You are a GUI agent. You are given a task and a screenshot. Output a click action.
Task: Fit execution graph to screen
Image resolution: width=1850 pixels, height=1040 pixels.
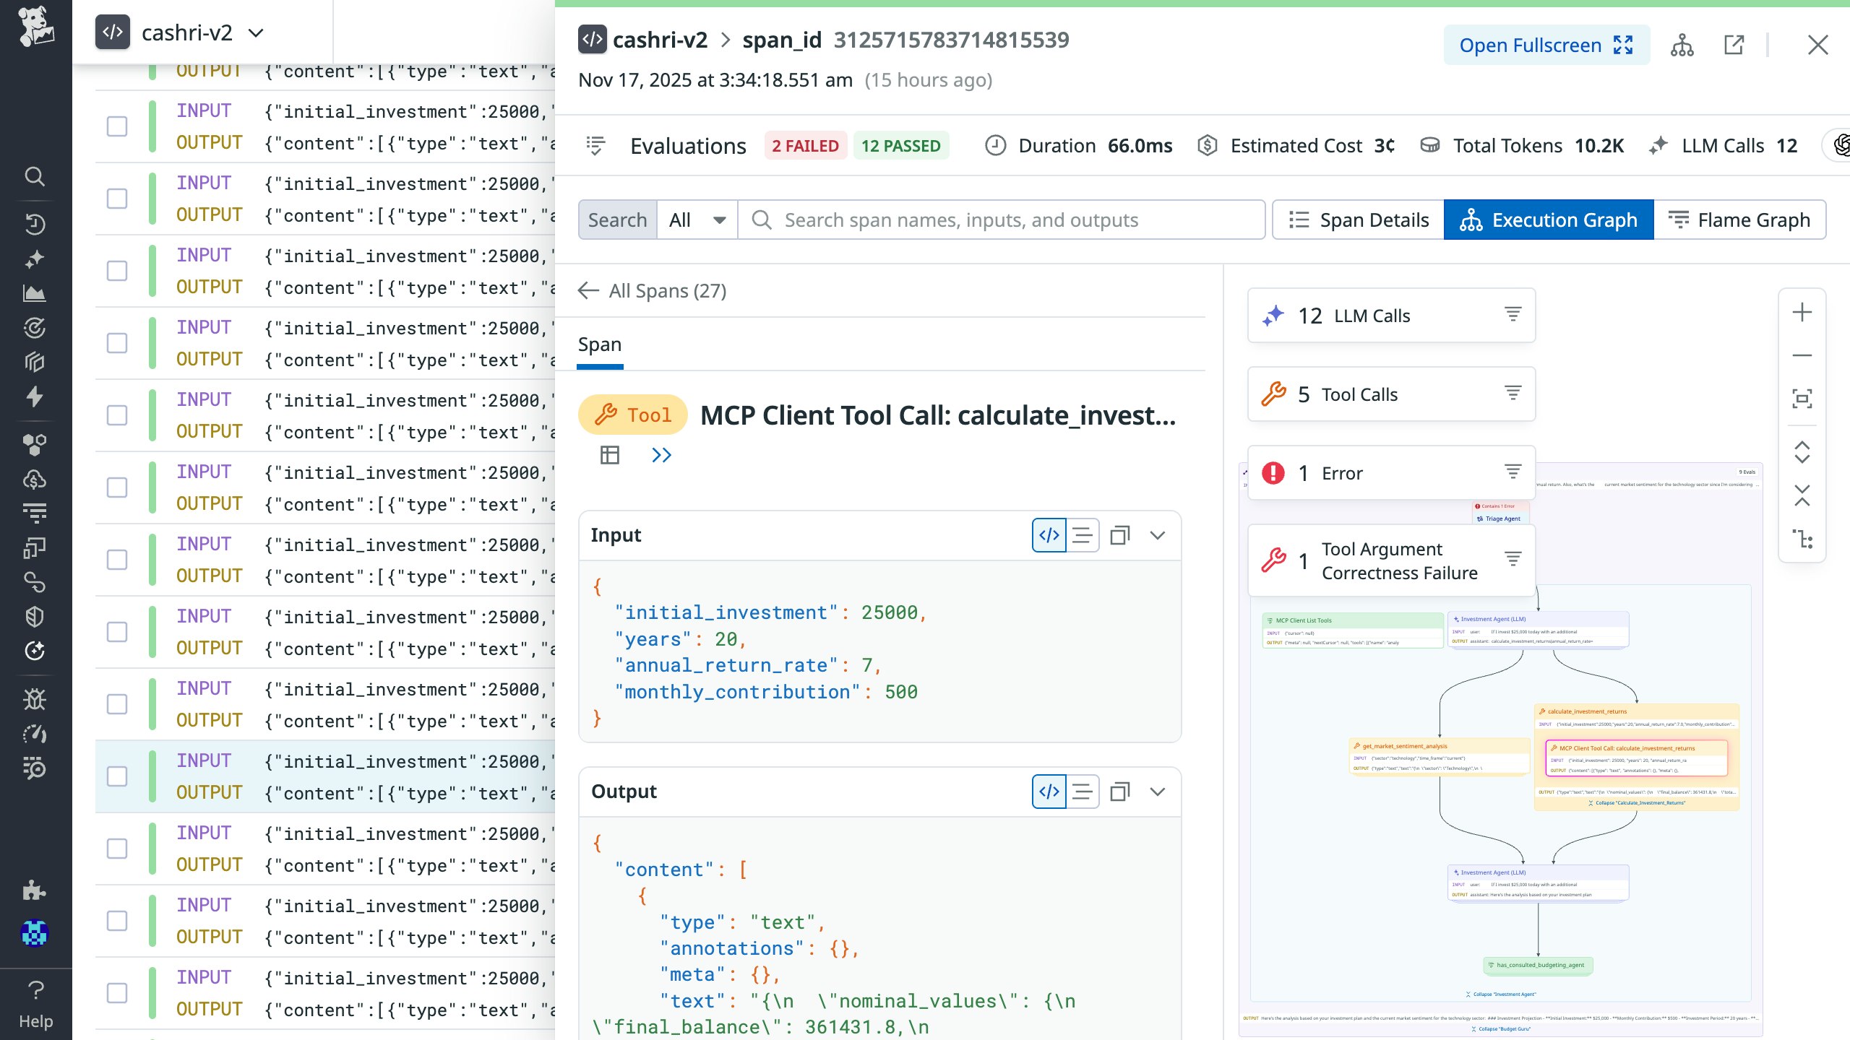(1802, 399)
